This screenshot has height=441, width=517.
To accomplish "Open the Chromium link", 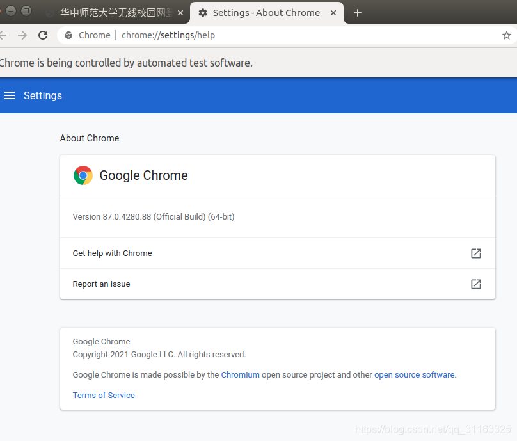I will (x=240, y=375).
